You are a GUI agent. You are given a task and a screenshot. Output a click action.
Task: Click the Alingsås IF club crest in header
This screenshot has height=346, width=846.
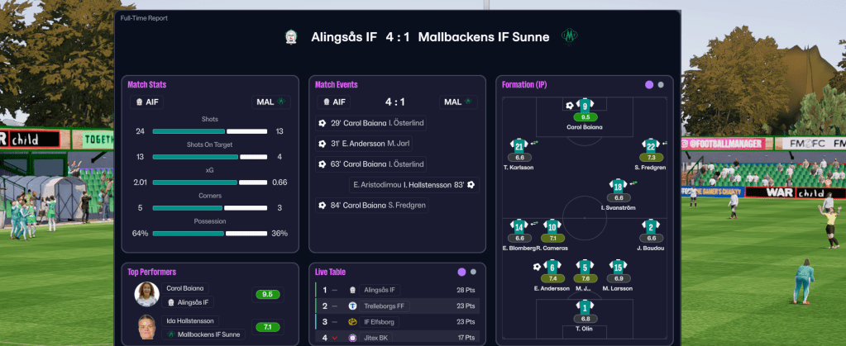[290, 37]
